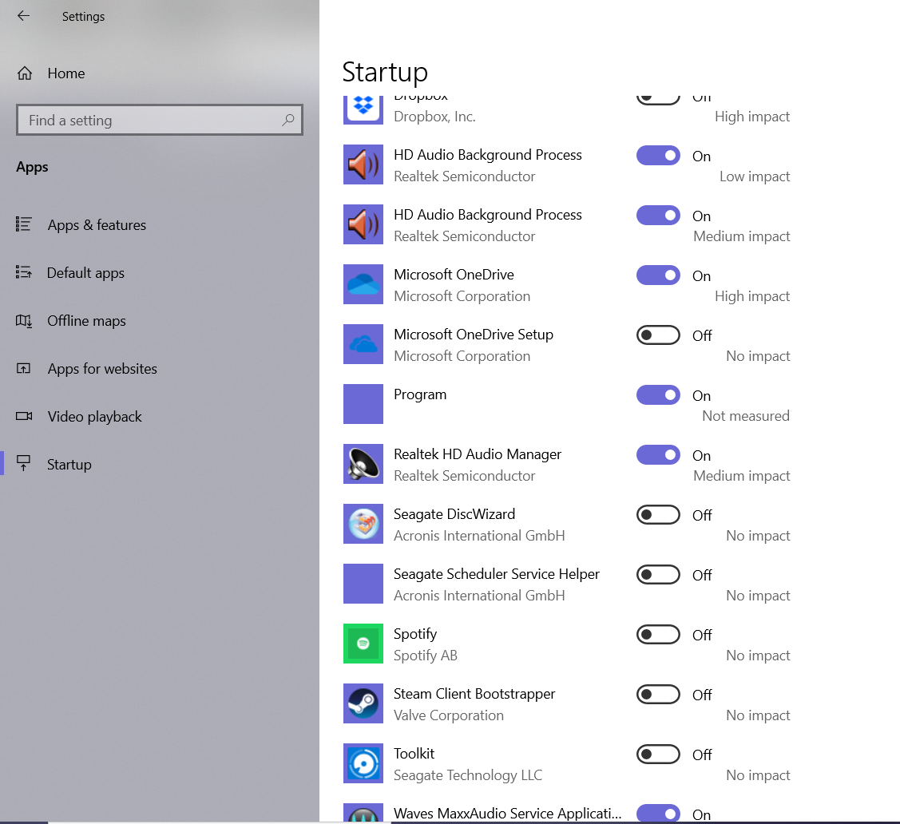Screen dimensions: 900x824
Task: Click the green Spotify icon
Action: point(363,644)
